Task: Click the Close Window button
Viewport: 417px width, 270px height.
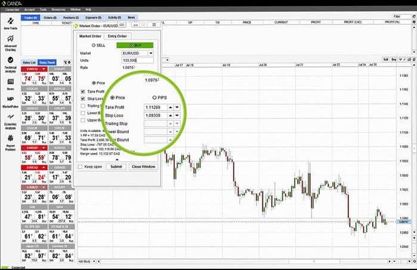Action: click(x=143, y=167)
